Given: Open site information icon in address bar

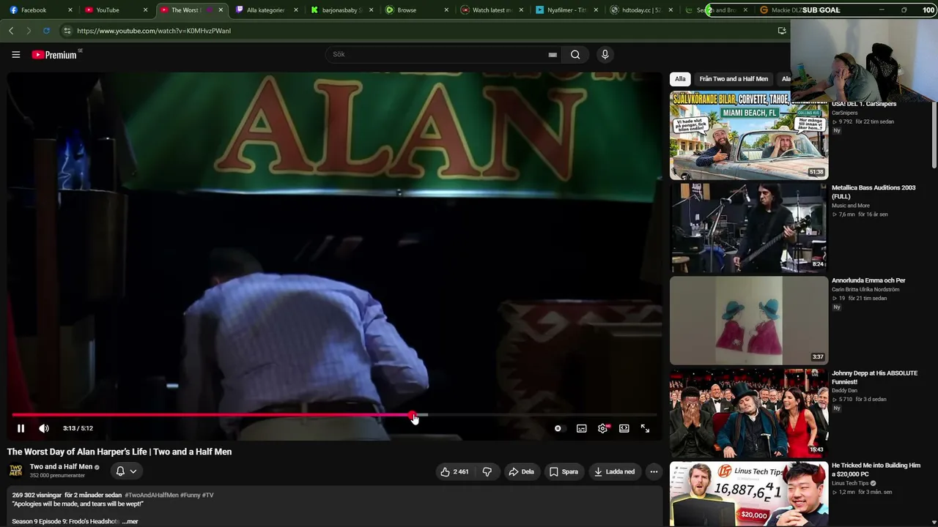Looking at the screenshot, I should click(67, 31).
